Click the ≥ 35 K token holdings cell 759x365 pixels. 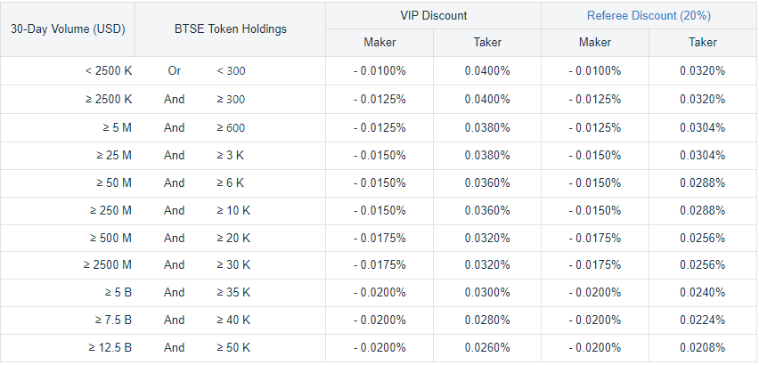[233, 292]
